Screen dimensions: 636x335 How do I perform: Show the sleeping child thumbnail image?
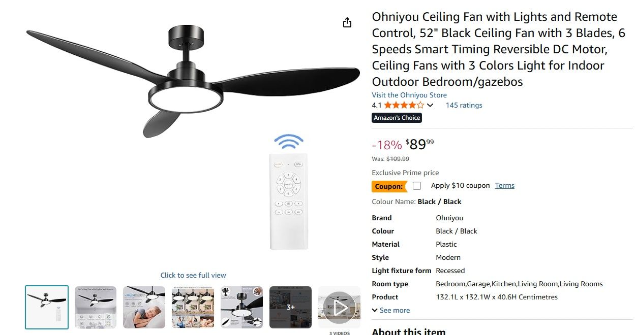(144, 307)
